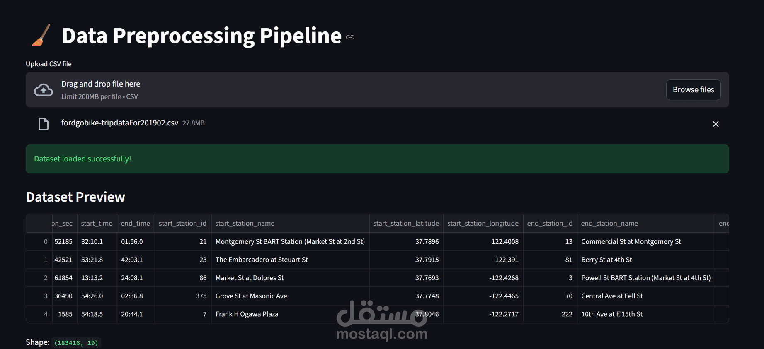Click the Dataset loaded successfully banner
The height and width of the screenshot is (349, 764).
[377, 159]
